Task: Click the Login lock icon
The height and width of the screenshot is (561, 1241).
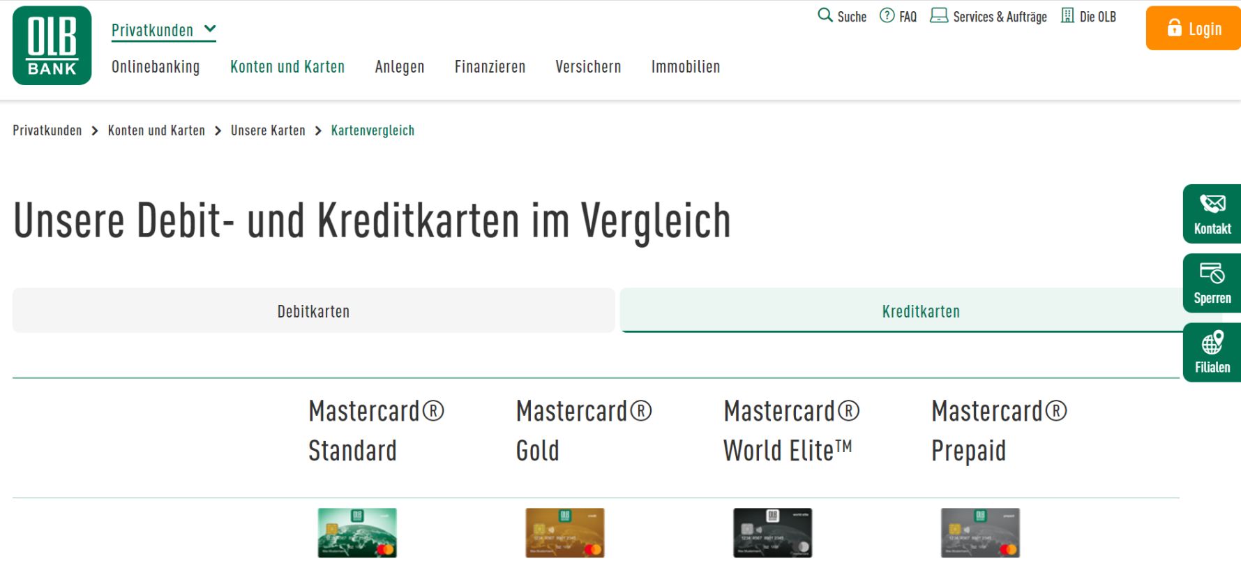Action: [x=1175, y=28]
